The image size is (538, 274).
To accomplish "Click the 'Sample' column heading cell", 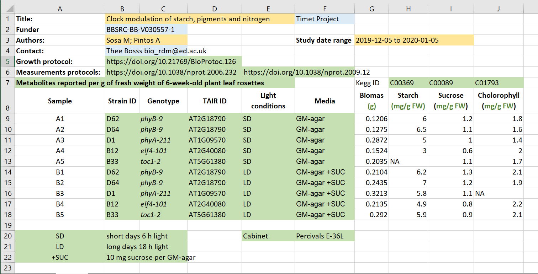I will click(x=60, y=101).
